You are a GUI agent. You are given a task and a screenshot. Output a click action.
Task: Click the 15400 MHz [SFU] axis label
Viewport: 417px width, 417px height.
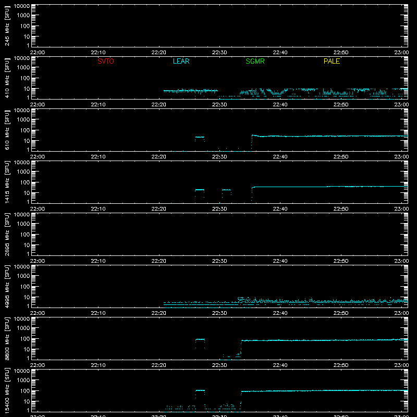[7, 391]
